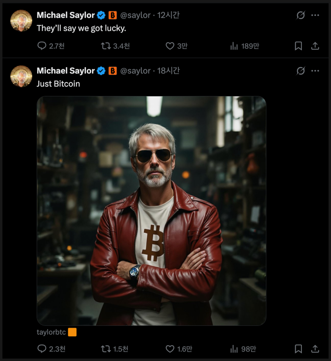View analytics of the "Just Bitcoin" post

click(x=234, y=349)
